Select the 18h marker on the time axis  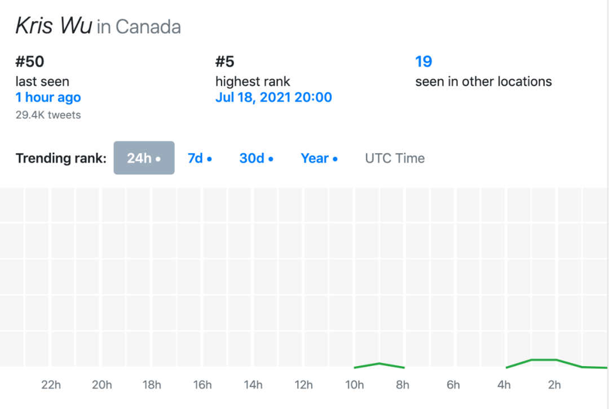click(152, 385)
